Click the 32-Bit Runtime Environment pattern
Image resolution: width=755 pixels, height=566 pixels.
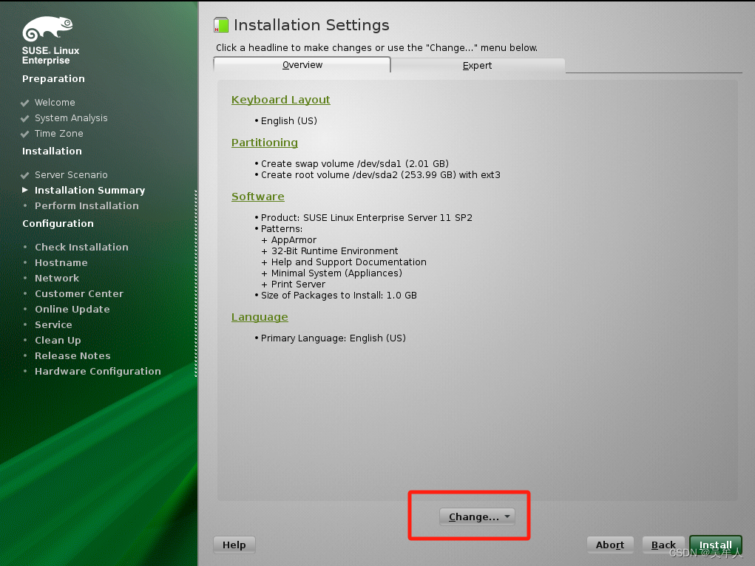(335, 250)
